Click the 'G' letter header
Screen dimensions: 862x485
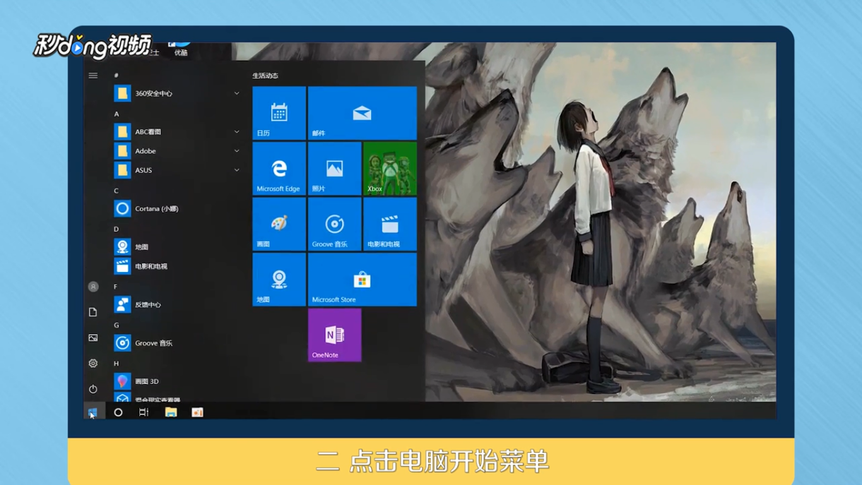coord(116,325)
